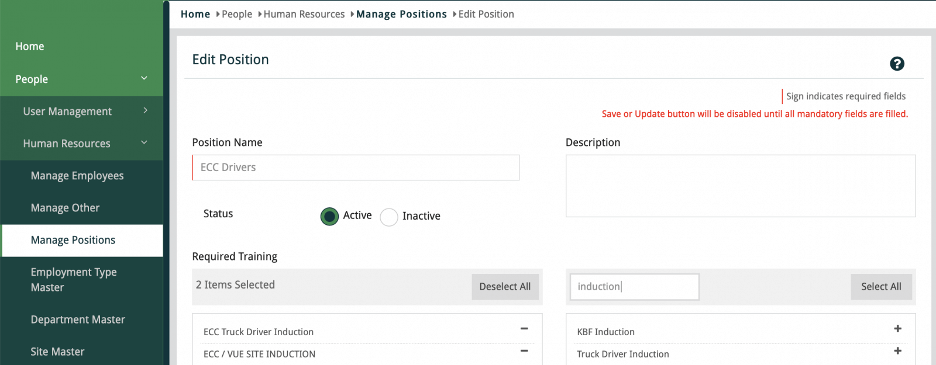This screenshot has width=936, height=365.
Task: Open the help question mark icon
Action: (897, 64)
